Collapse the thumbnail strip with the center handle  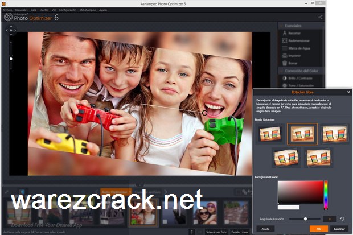[139, 185]
